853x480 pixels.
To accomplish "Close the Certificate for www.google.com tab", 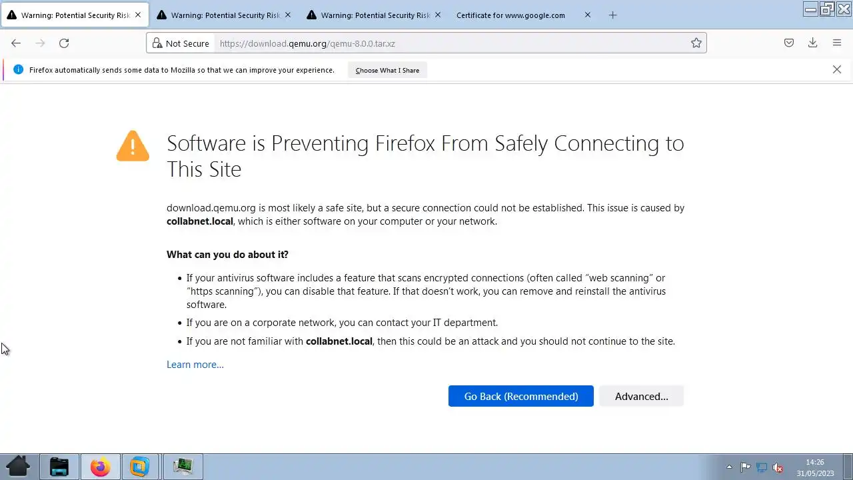I will [588, 15].
